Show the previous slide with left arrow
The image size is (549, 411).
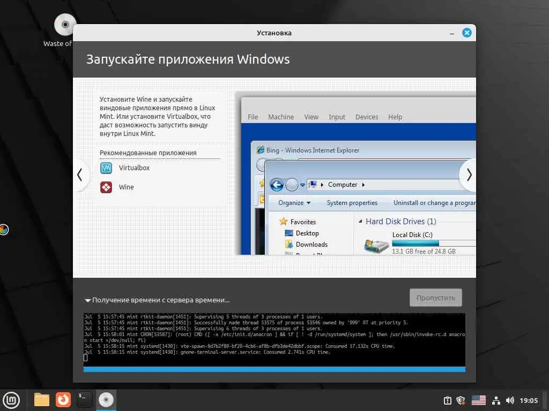tap(80, 175)
